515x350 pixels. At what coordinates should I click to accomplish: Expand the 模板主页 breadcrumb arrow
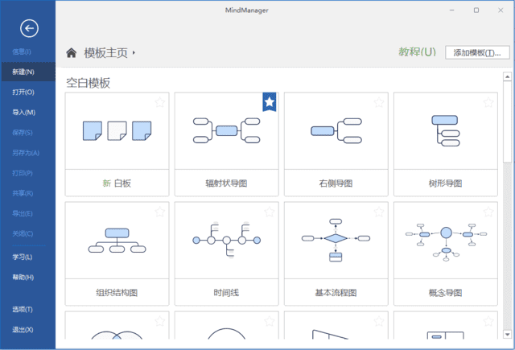[x=134, y=53]
